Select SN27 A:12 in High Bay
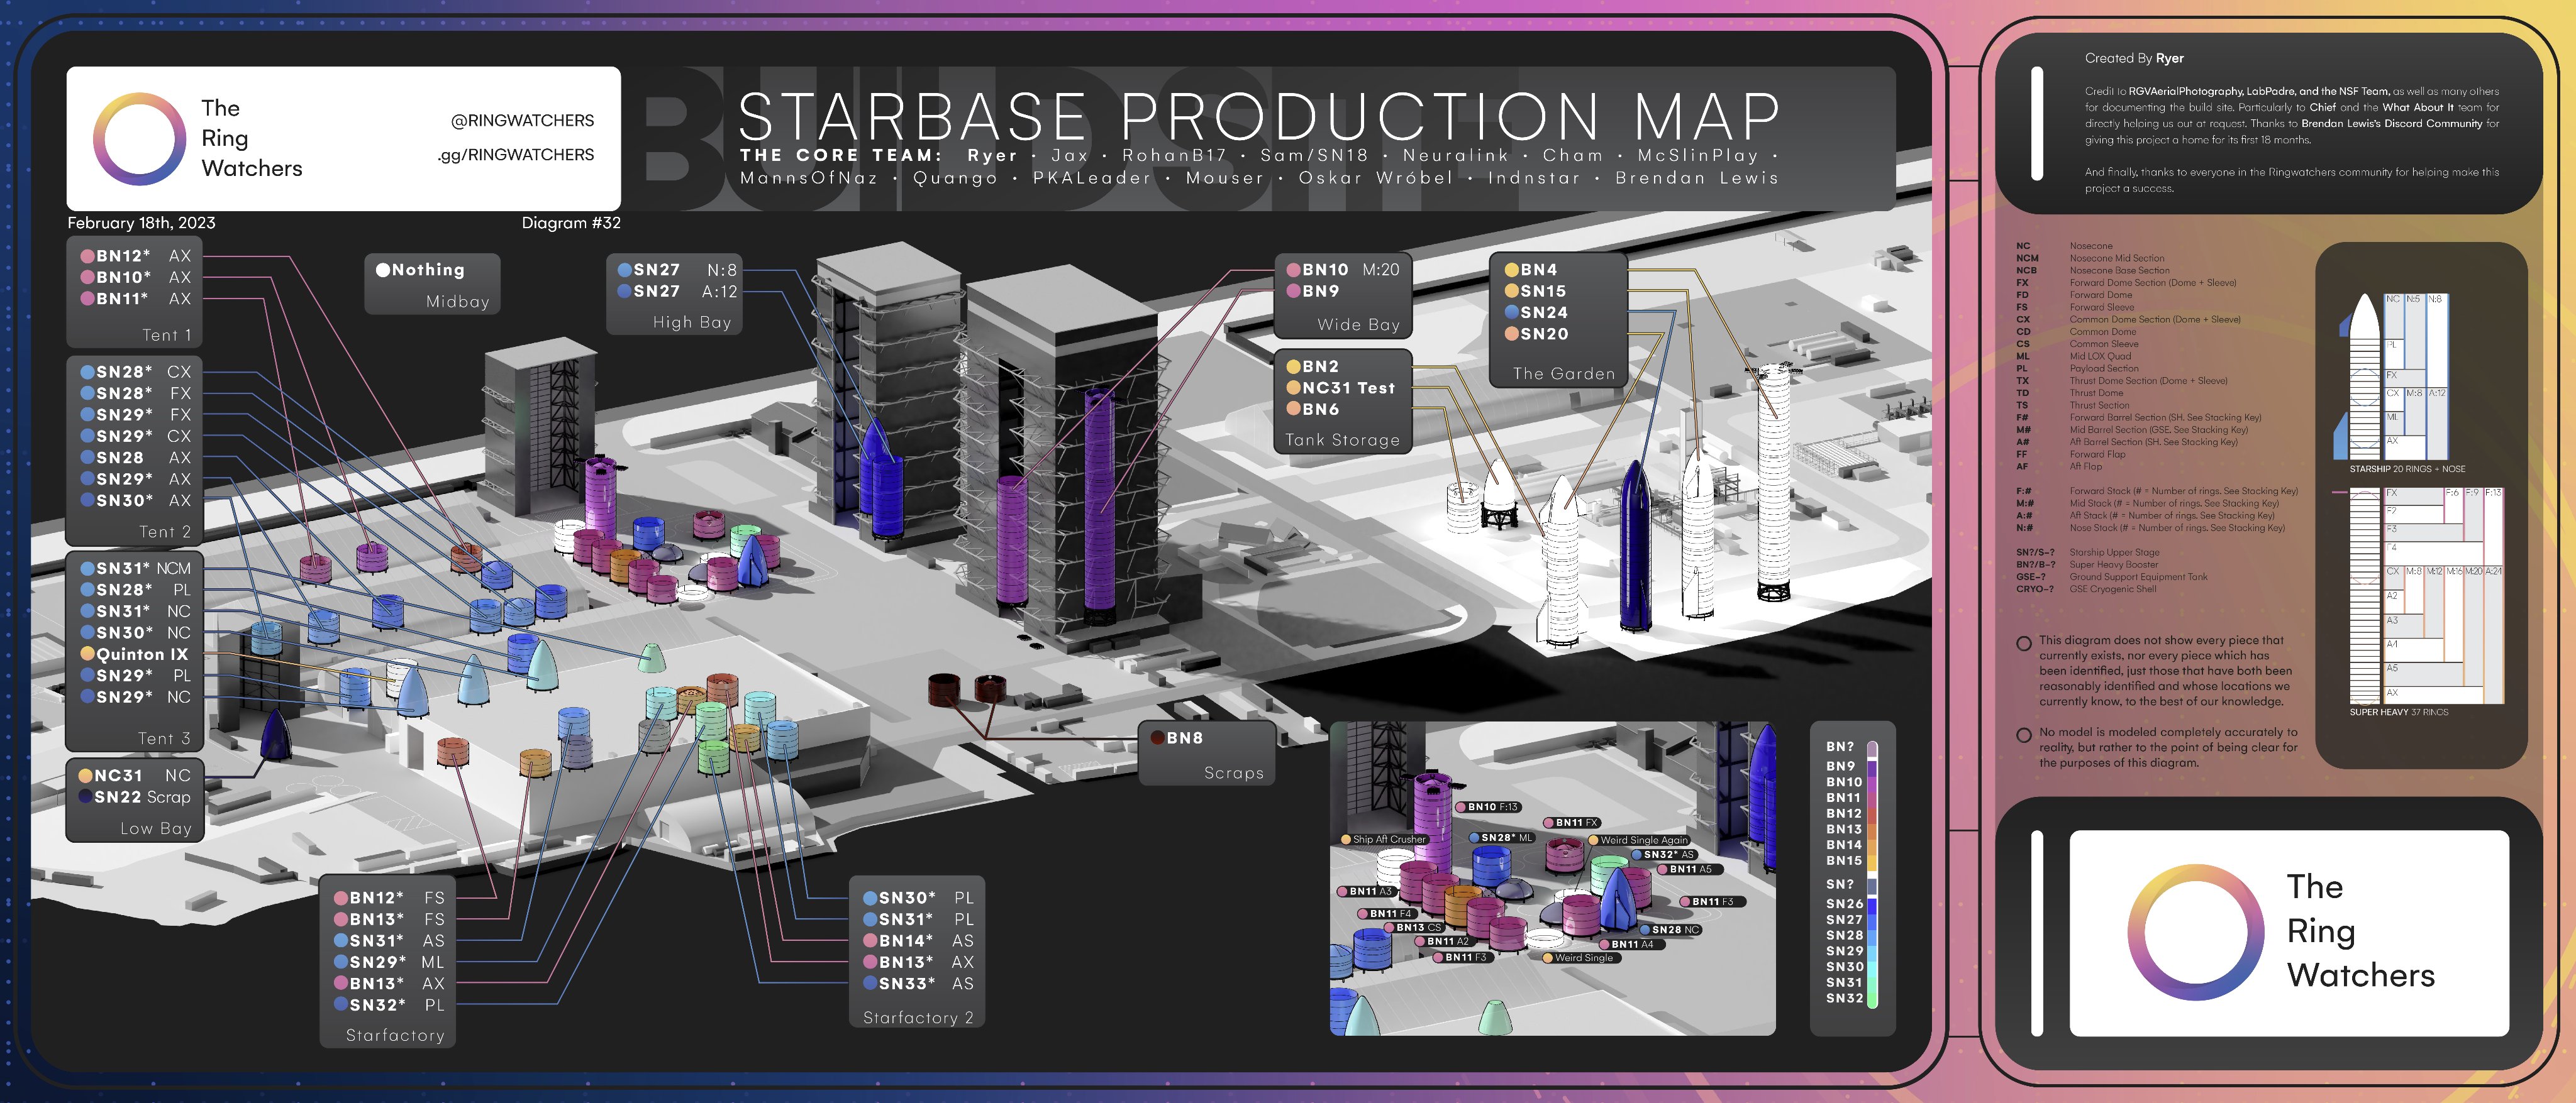This screenshot has height=1103, width=2576. coord(677,291)
